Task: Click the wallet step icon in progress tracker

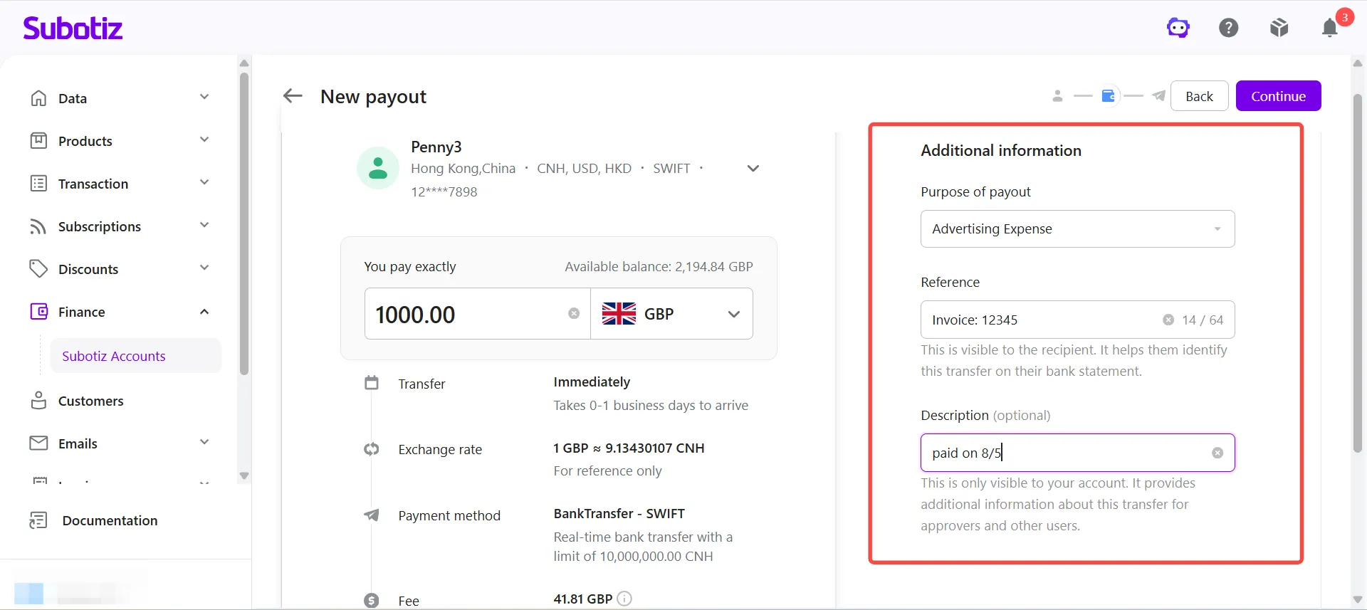Action: tap(1109, 96)
